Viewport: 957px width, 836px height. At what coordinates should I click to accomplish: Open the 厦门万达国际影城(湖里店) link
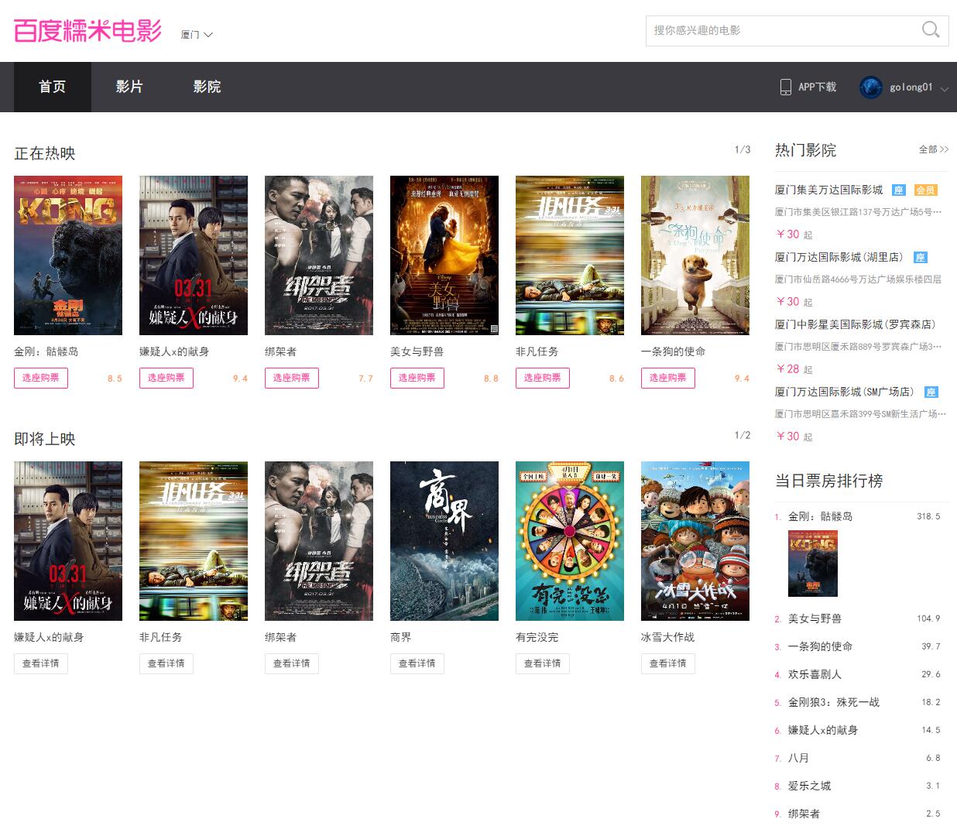pos(840,258)
